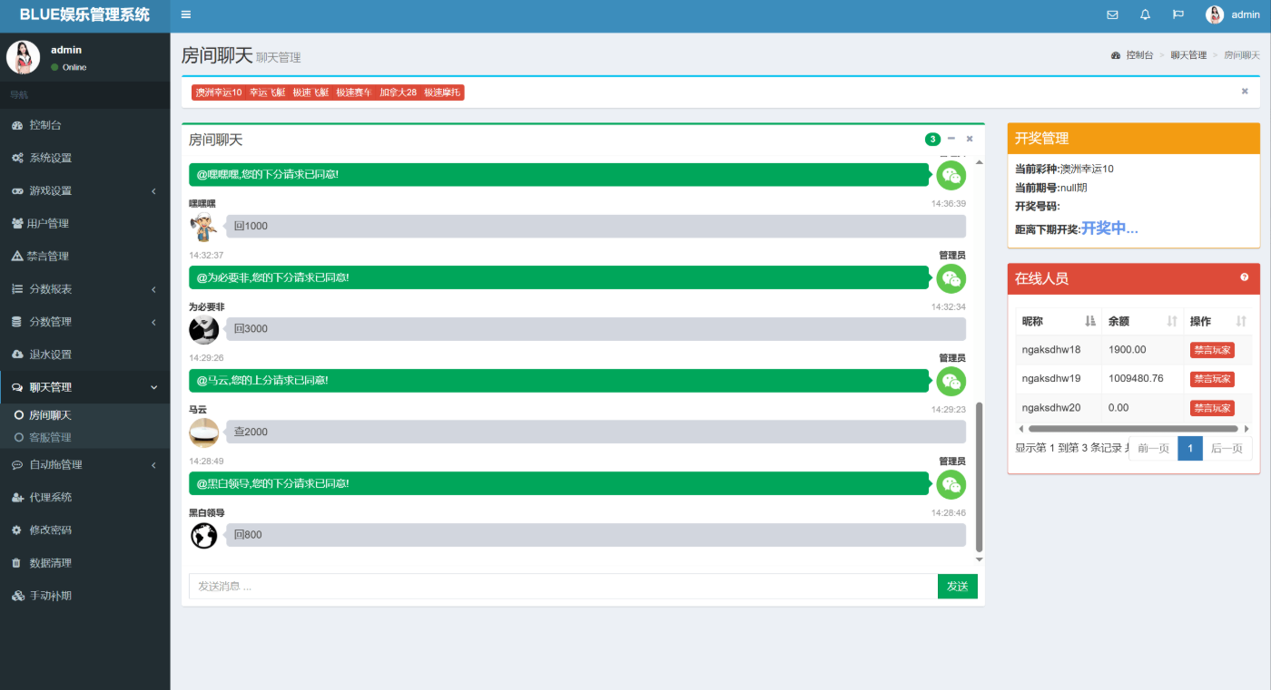Mute player ngaksdhw18 with 禁言玩家 button
The image size is (1271, 690).
[1212, 350]
